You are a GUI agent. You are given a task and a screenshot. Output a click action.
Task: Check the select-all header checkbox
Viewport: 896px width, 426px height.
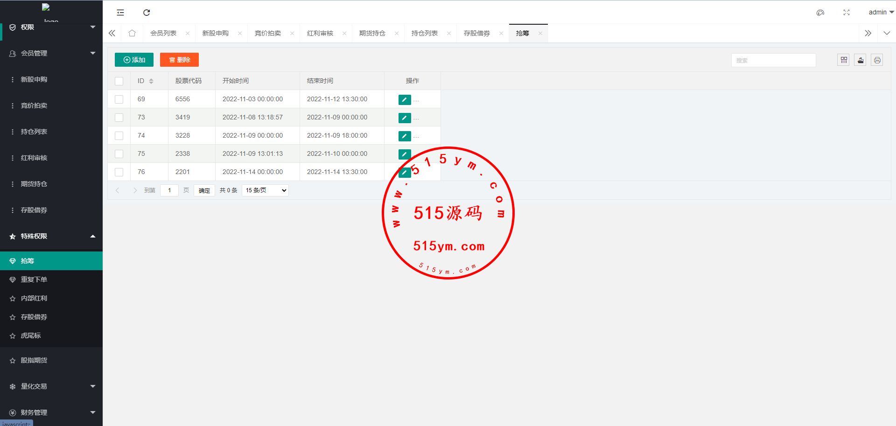[x=119, y=81]
